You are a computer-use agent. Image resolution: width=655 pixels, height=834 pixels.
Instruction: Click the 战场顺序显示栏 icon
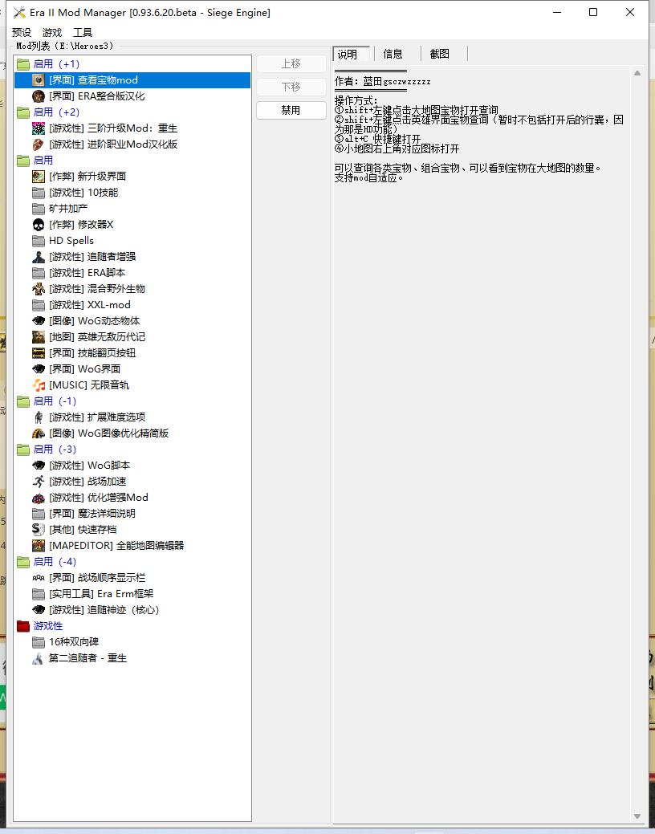click(x=39, y=578)
